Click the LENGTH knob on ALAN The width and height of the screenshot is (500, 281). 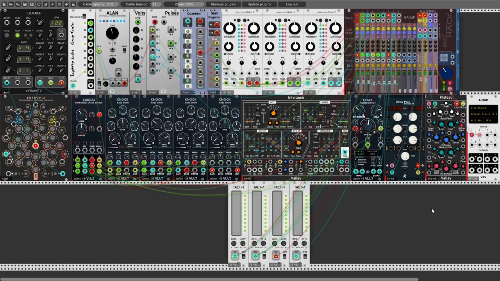[112, 60]
